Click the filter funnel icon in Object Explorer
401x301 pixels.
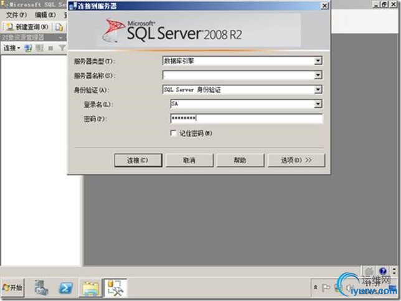pos(62,47)
